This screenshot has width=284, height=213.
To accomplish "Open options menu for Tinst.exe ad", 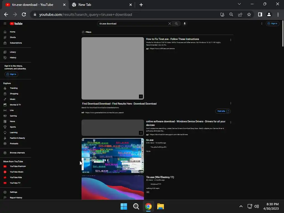I will click(x=230, y=40).
